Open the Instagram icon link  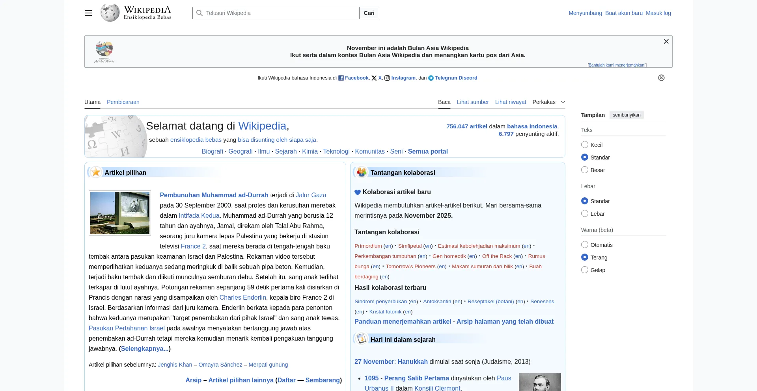click(387, 78)
